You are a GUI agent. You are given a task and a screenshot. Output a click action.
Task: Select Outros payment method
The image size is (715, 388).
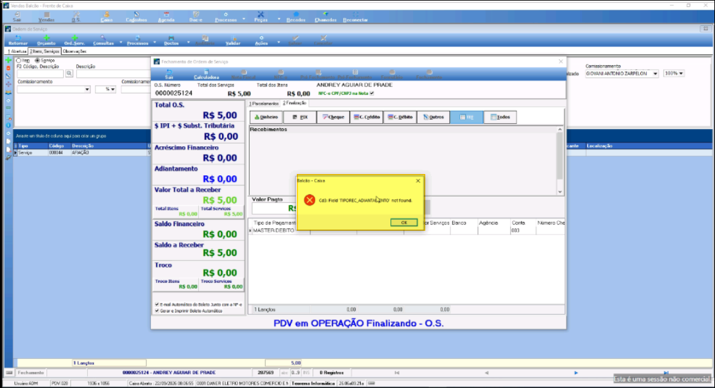(x=433, y=117)
